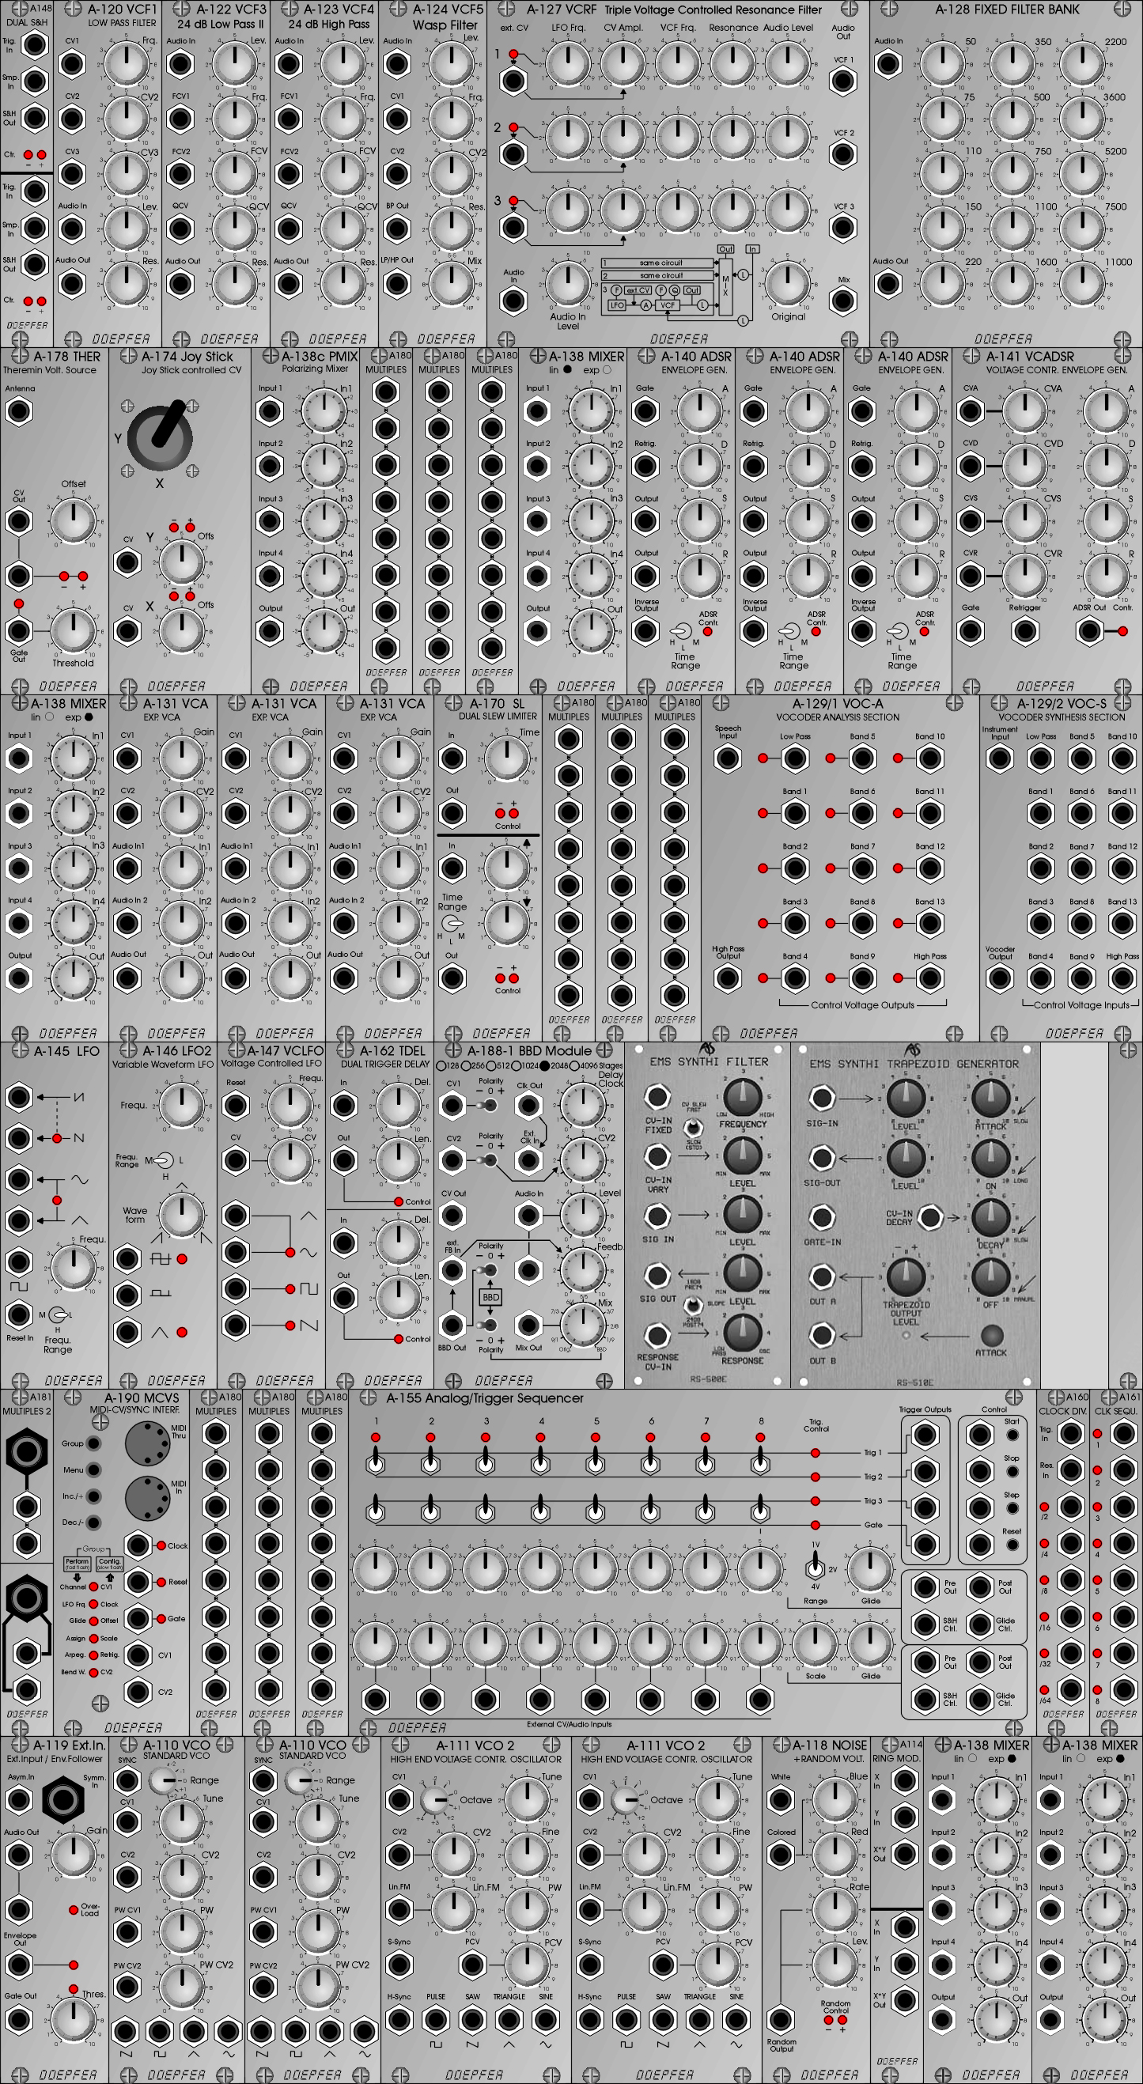Screen dimensions: 1143x2084
Task: Click the Res. In jack on A-160 Clock Divider
Action: pyautogui.click(x=1070, y=1470)
